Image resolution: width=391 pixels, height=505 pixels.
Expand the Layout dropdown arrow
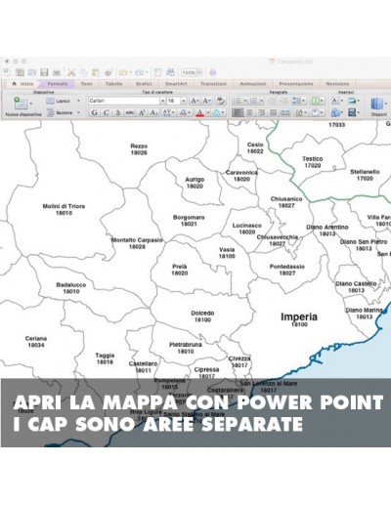click(78, 101)
